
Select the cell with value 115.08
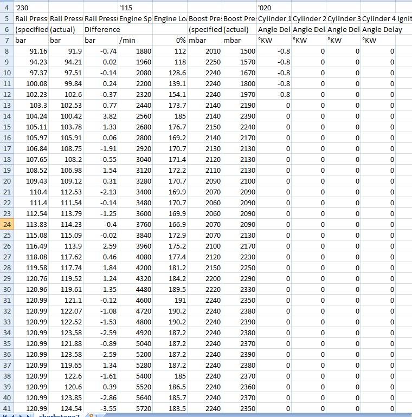pyautogui.click(x=31, y=236)
